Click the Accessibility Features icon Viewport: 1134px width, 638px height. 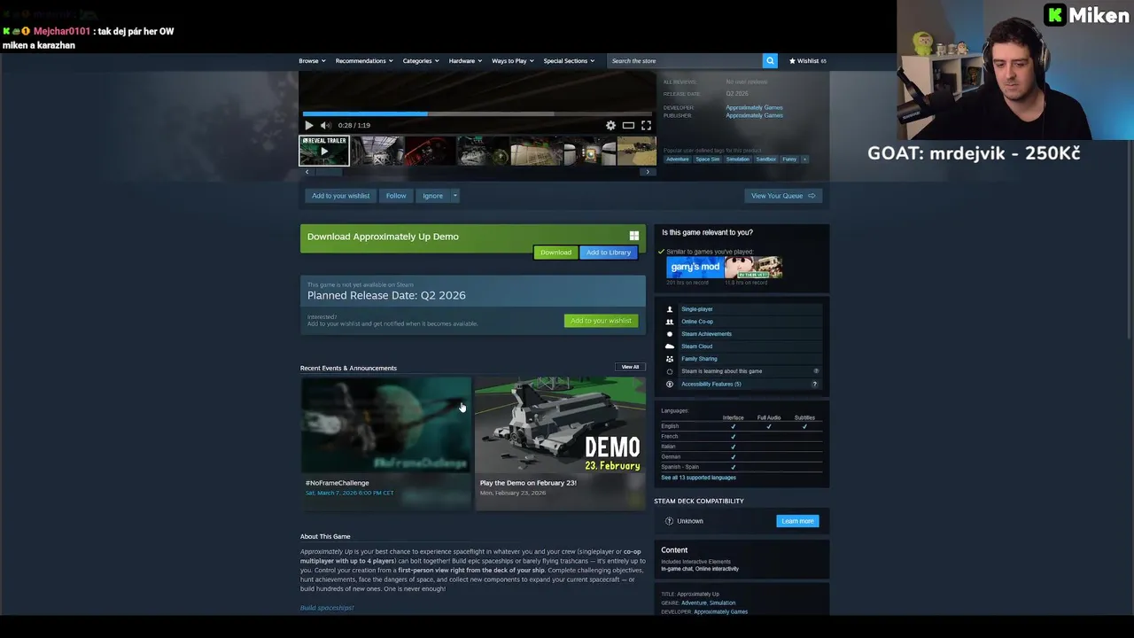pos(670,384)
